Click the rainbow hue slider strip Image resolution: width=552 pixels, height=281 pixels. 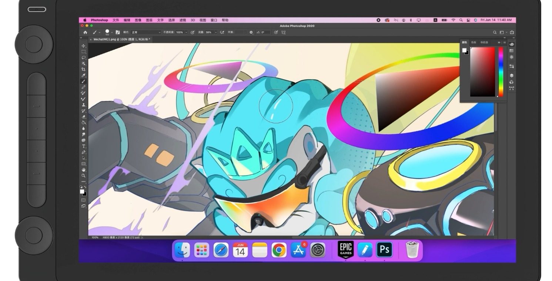click(501, 72)
